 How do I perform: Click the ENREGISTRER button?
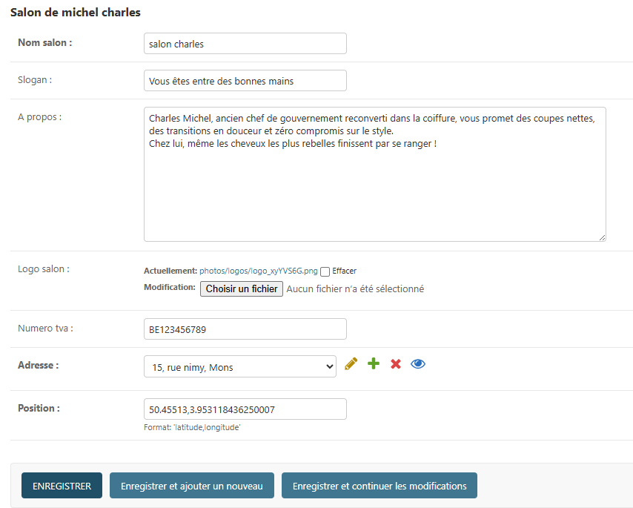[x=62, y=486]
